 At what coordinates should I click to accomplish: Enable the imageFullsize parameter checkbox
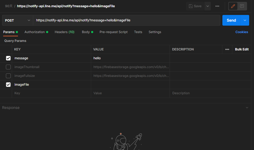pos(8,76)
